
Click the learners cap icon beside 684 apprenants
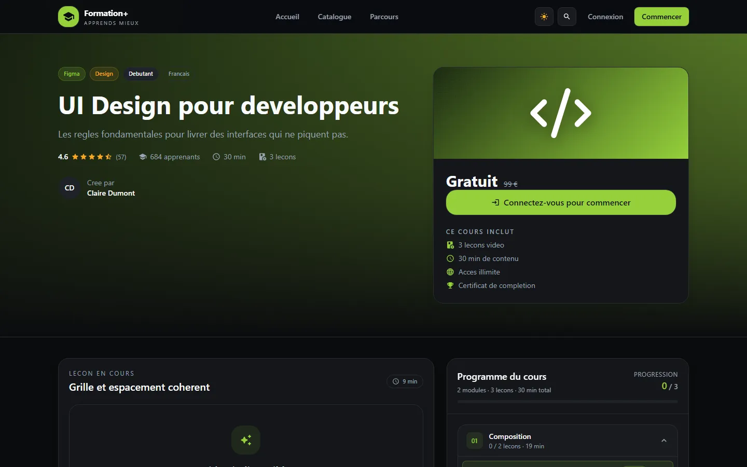(143, 157)
